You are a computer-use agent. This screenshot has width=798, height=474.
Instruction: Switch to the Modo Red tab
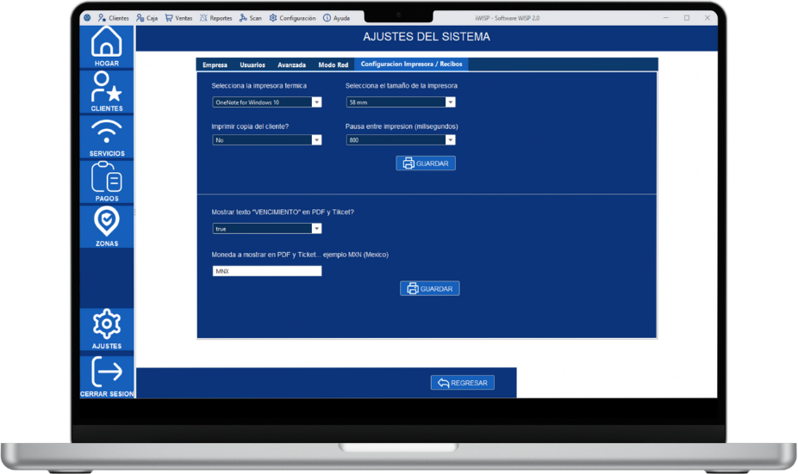[333, 65]
